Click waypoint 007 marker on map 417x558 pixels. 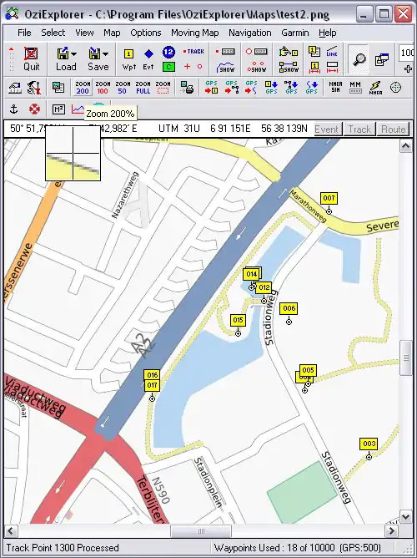click(x=329, y=211)
